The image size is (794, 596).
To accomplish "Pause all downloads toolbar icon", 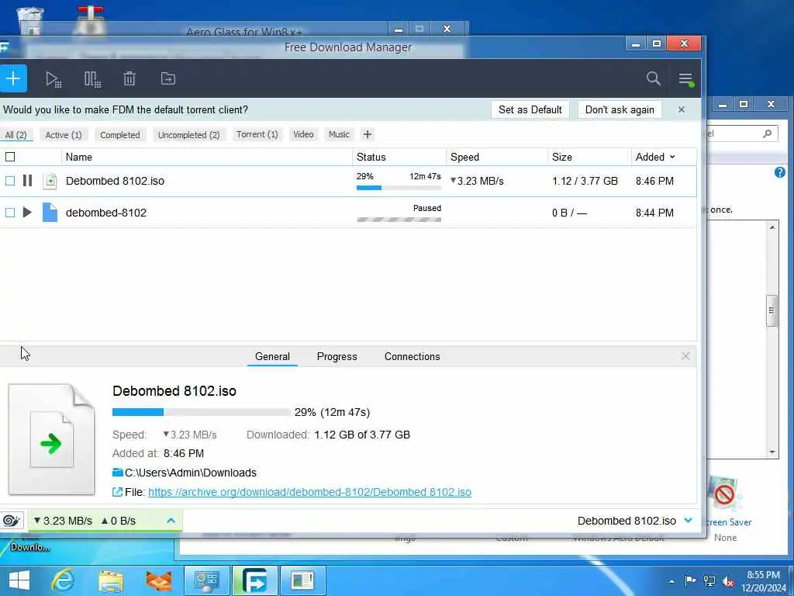I will (x=93, y=79).
